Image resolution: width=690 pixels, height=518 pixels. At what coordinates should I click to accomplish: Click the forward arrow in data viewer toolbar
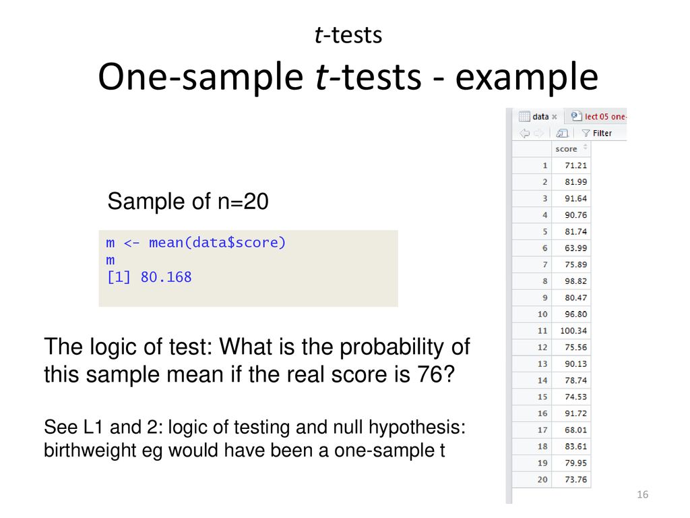538,133
